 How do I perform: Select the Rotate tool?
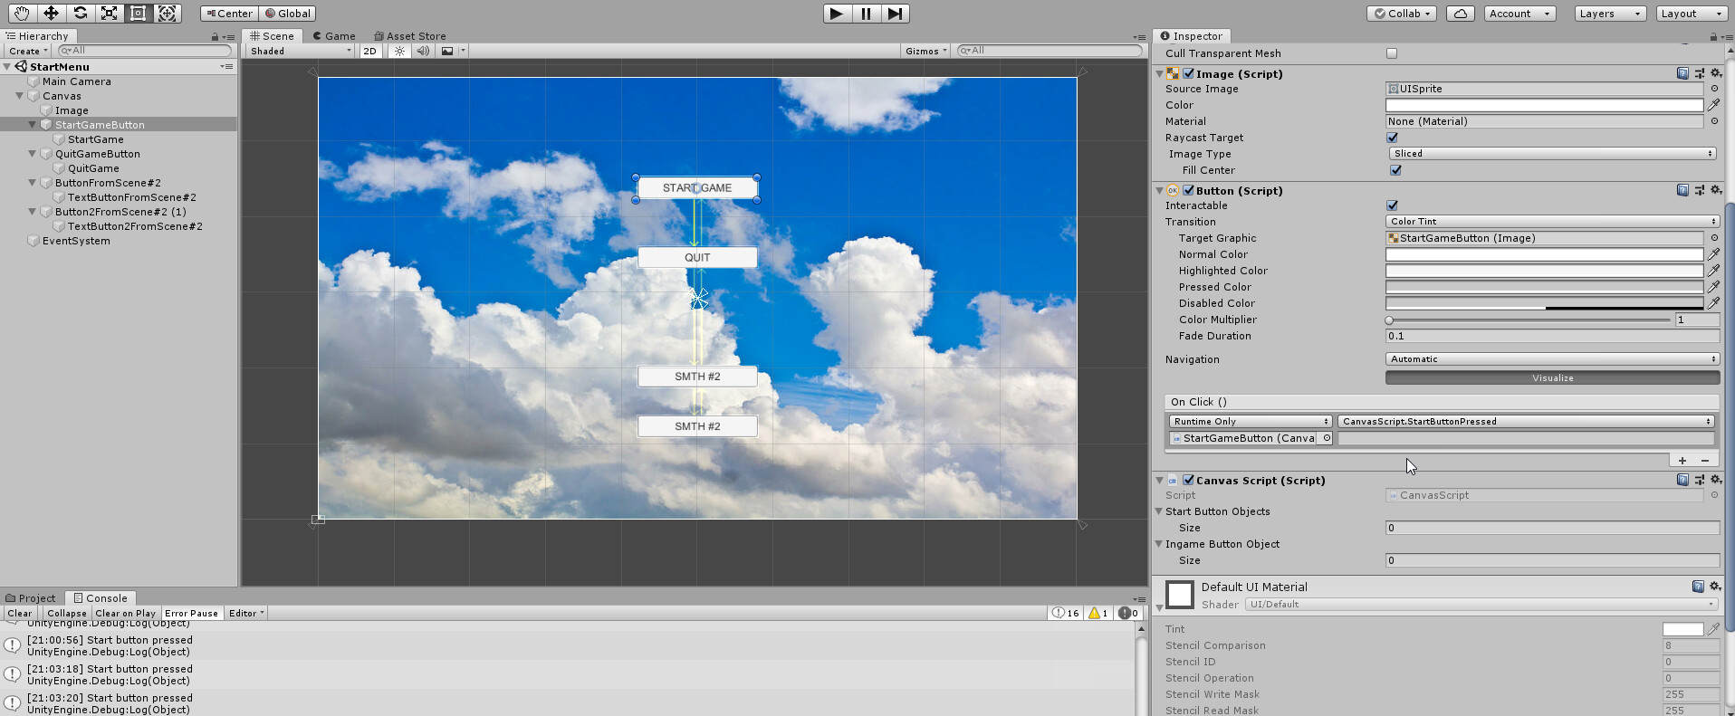(x=80, y=13)
